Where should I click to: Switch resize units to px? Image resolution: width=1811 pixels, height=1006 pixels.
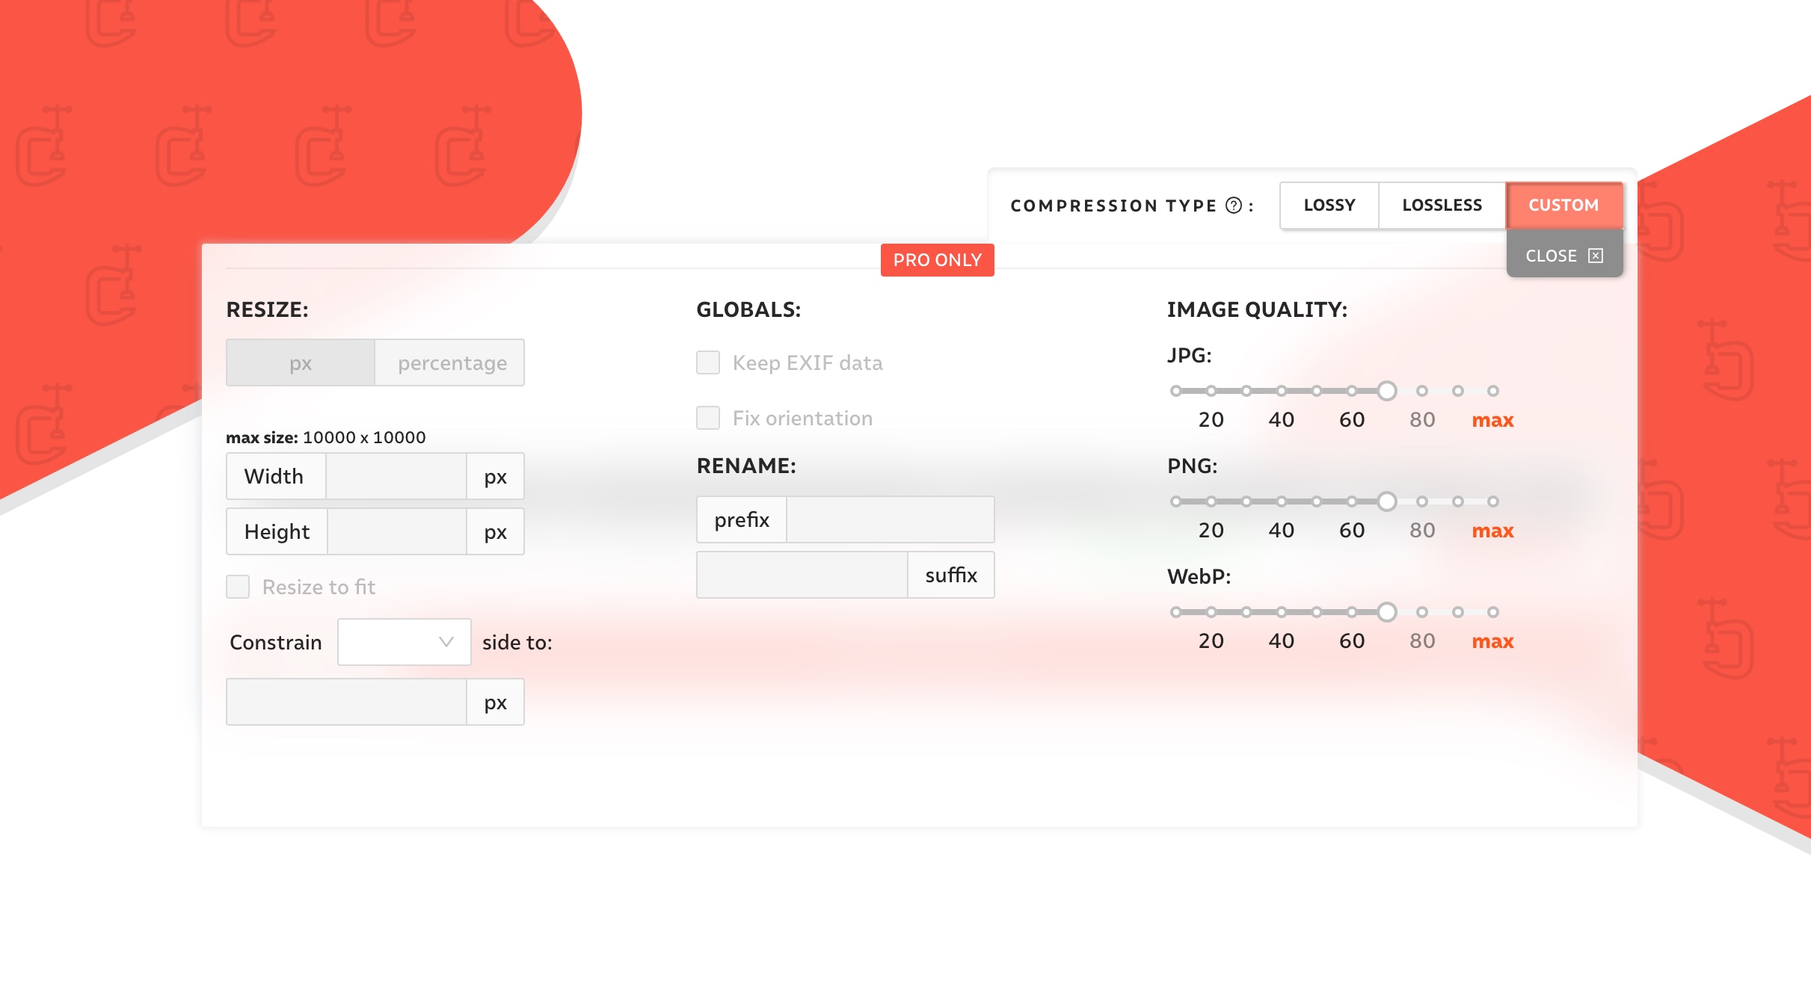tap(301, 363)
